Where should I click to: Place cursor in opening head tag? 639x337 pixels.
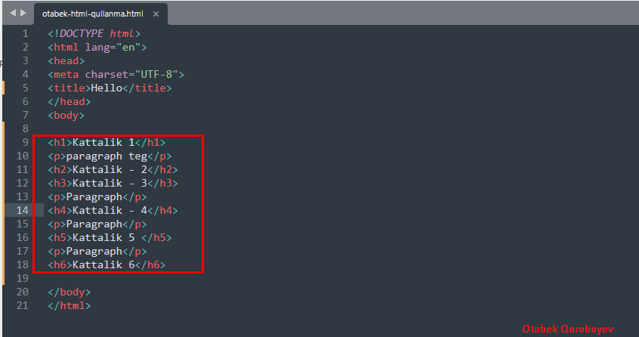tap(66, 60)
